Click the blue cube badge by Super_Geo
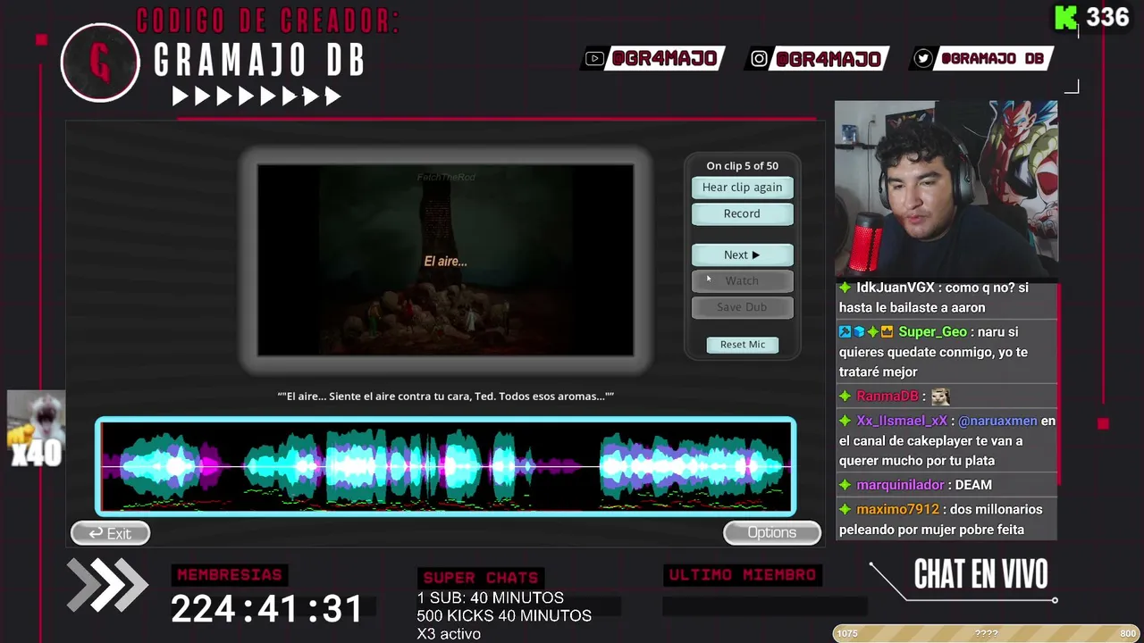Image resolution: width=1144 pixels, height=643 pixels. click(859, 332)
